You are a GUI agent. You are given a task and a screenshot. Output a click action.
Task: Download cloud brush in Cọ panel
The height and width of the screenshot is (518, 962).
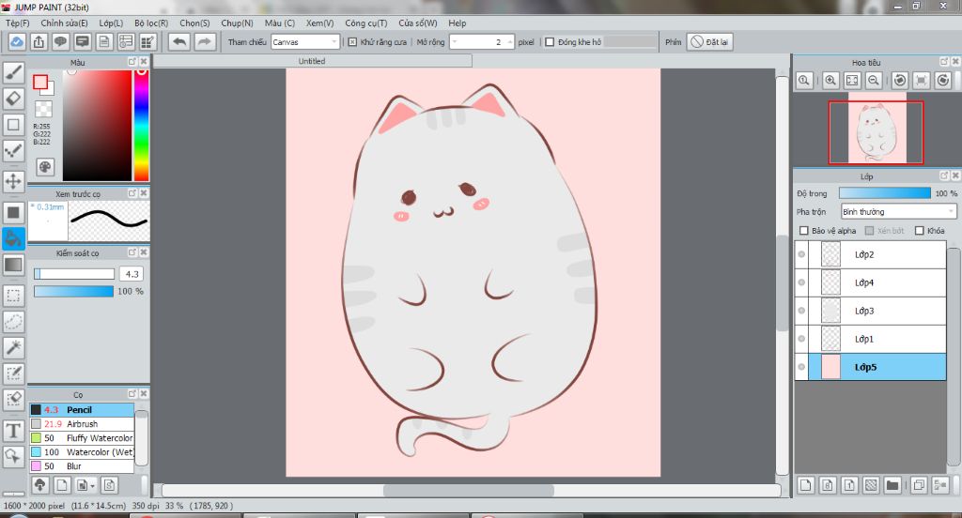click(39, 485)
